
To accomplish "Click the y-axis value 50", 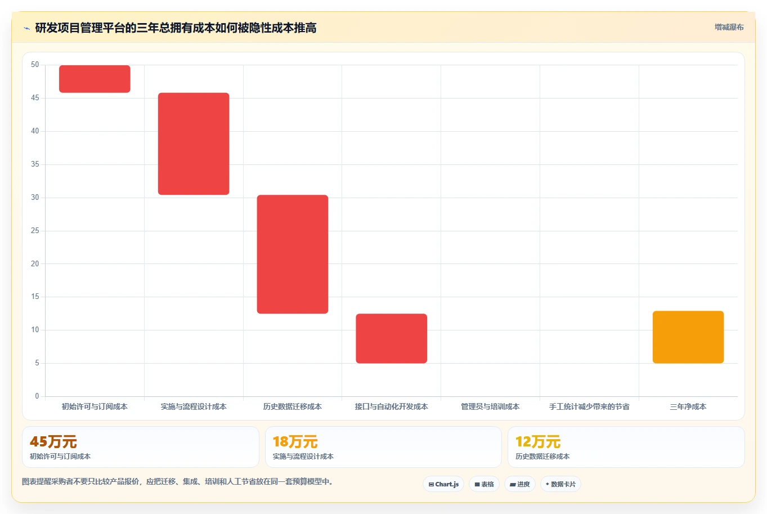I will [x=35, y=65].
